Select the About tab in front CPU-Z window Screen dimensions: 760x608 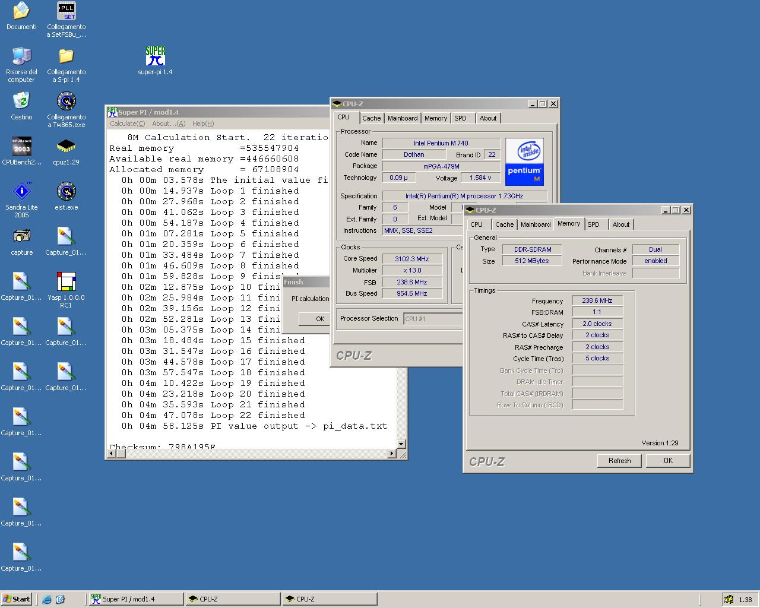621,224
